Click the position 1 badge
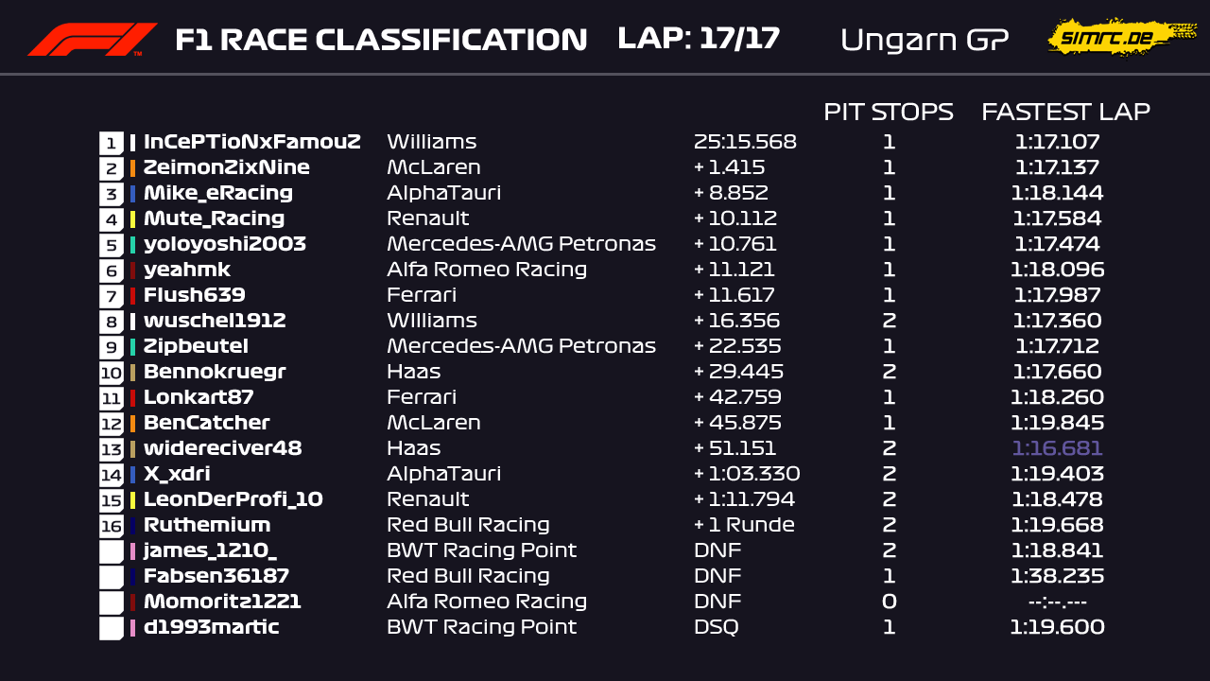This screenshot has height=681, width=1210. [112, 143]
